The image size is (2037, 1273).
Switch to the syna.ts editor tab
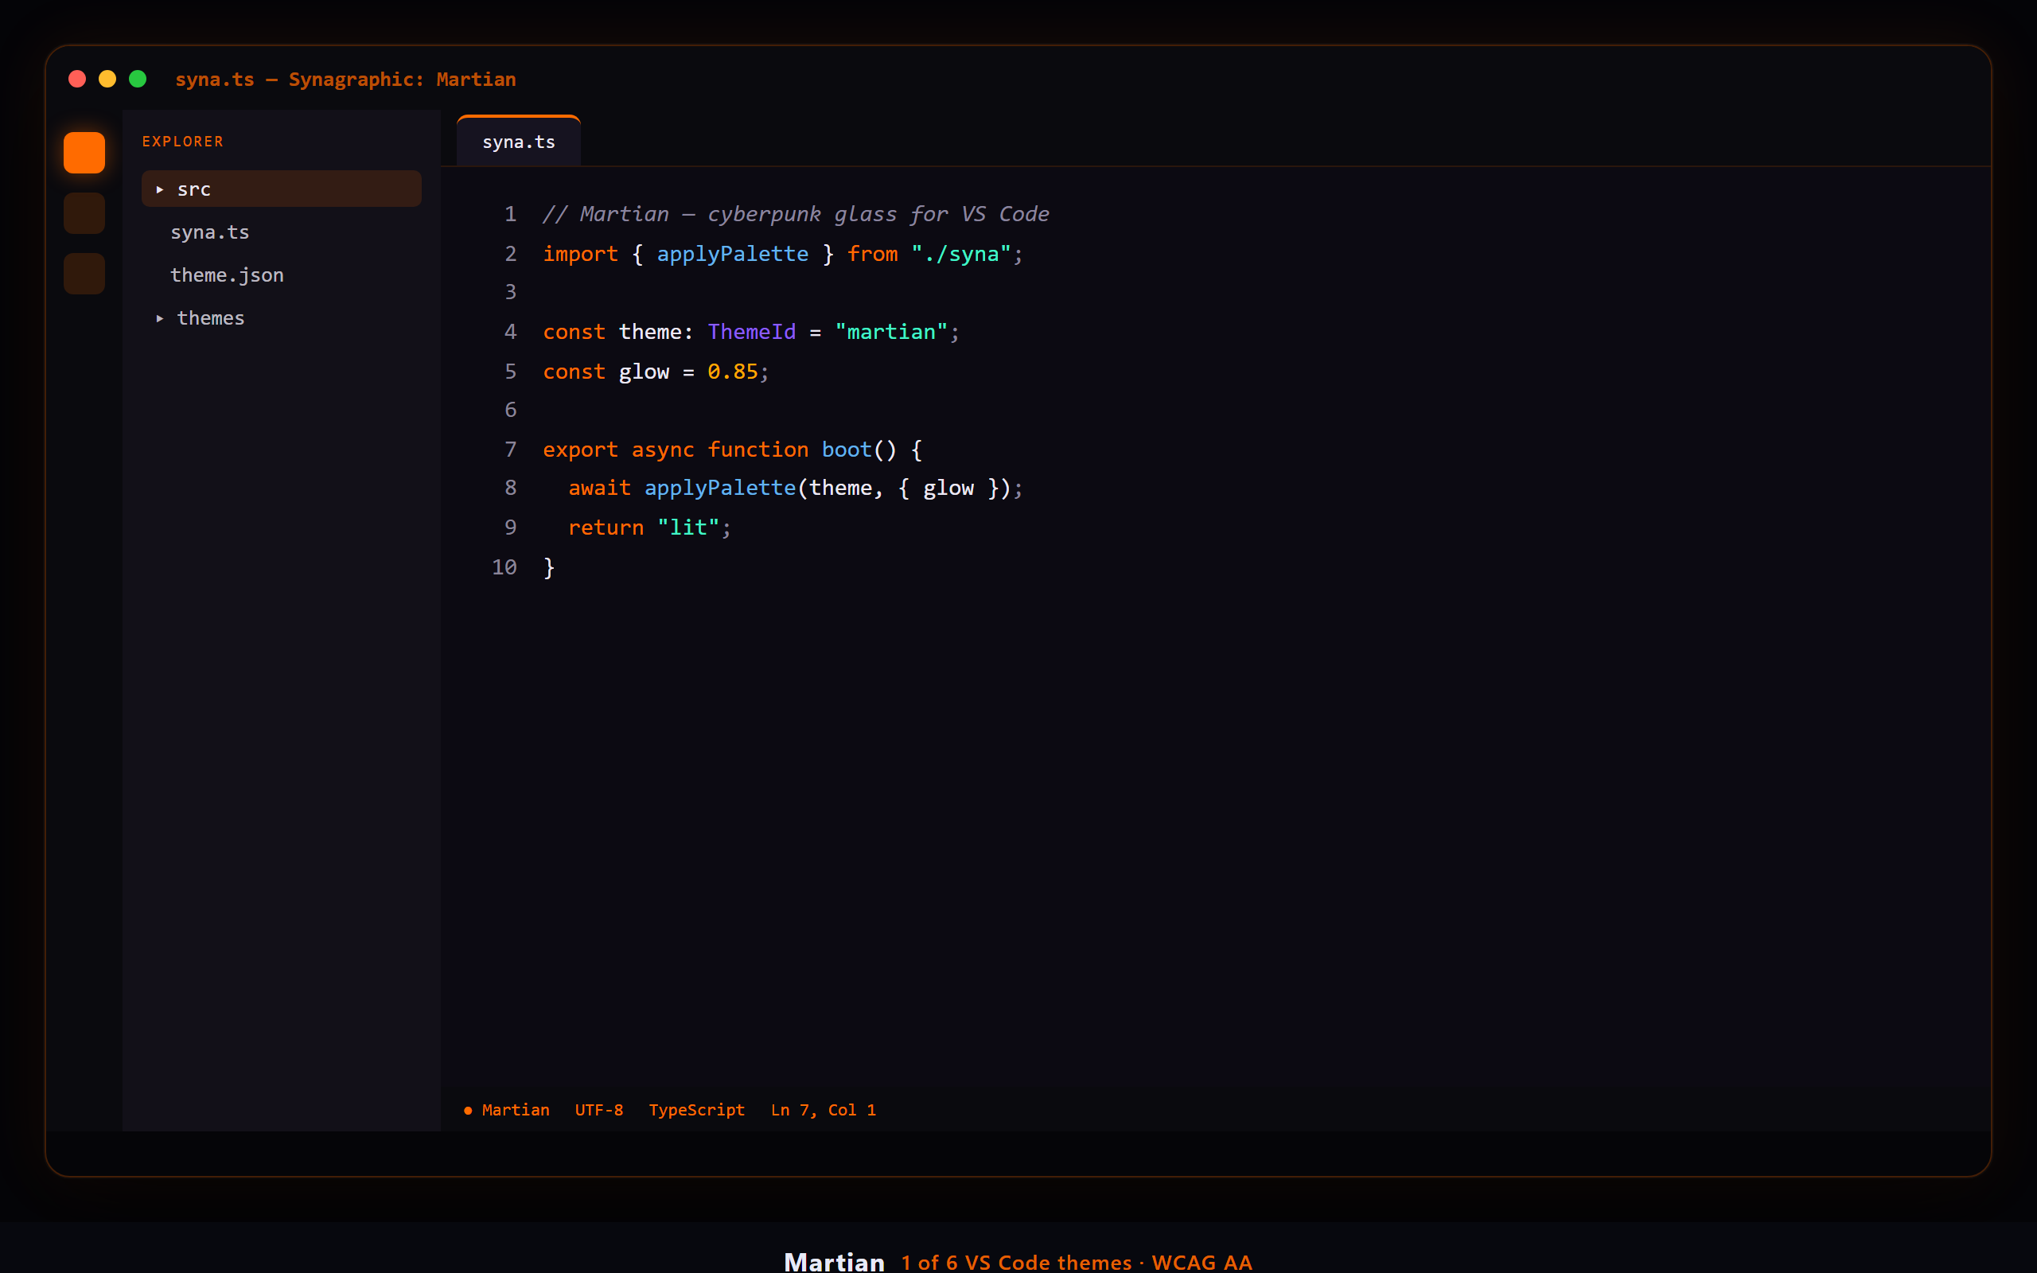coord(519,142)
